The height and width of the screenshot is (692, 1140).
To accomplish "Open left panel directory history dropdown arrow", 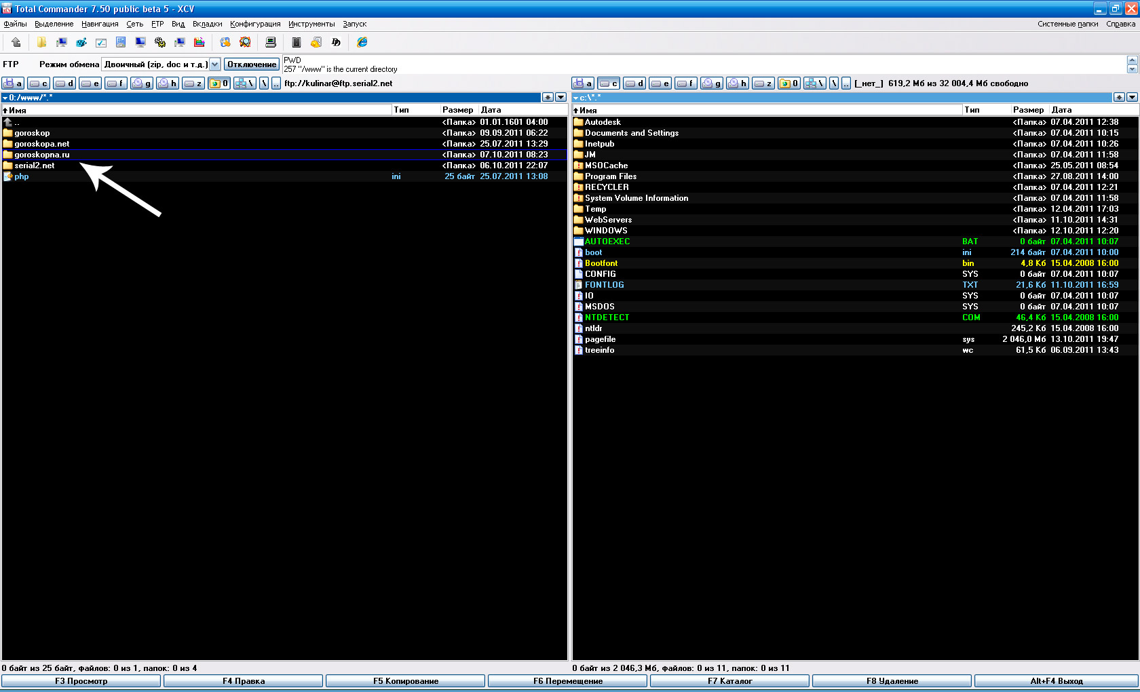I will (560, 97).
